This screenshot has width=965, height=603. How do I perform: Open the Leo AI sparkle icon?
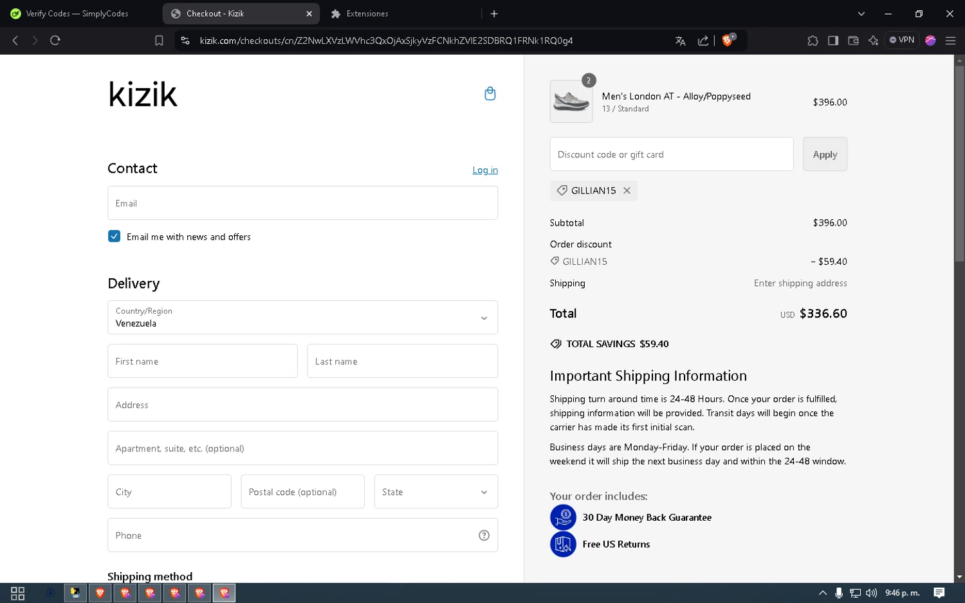(x=873, y=40)
